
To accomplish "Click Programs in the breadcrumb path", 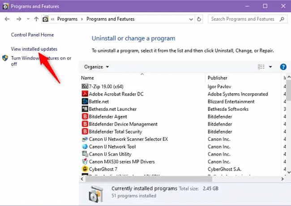I will (x=67, y=19).
